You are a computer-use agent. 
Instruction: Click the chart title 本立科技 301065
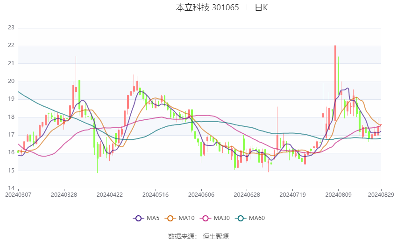point(207,7)
